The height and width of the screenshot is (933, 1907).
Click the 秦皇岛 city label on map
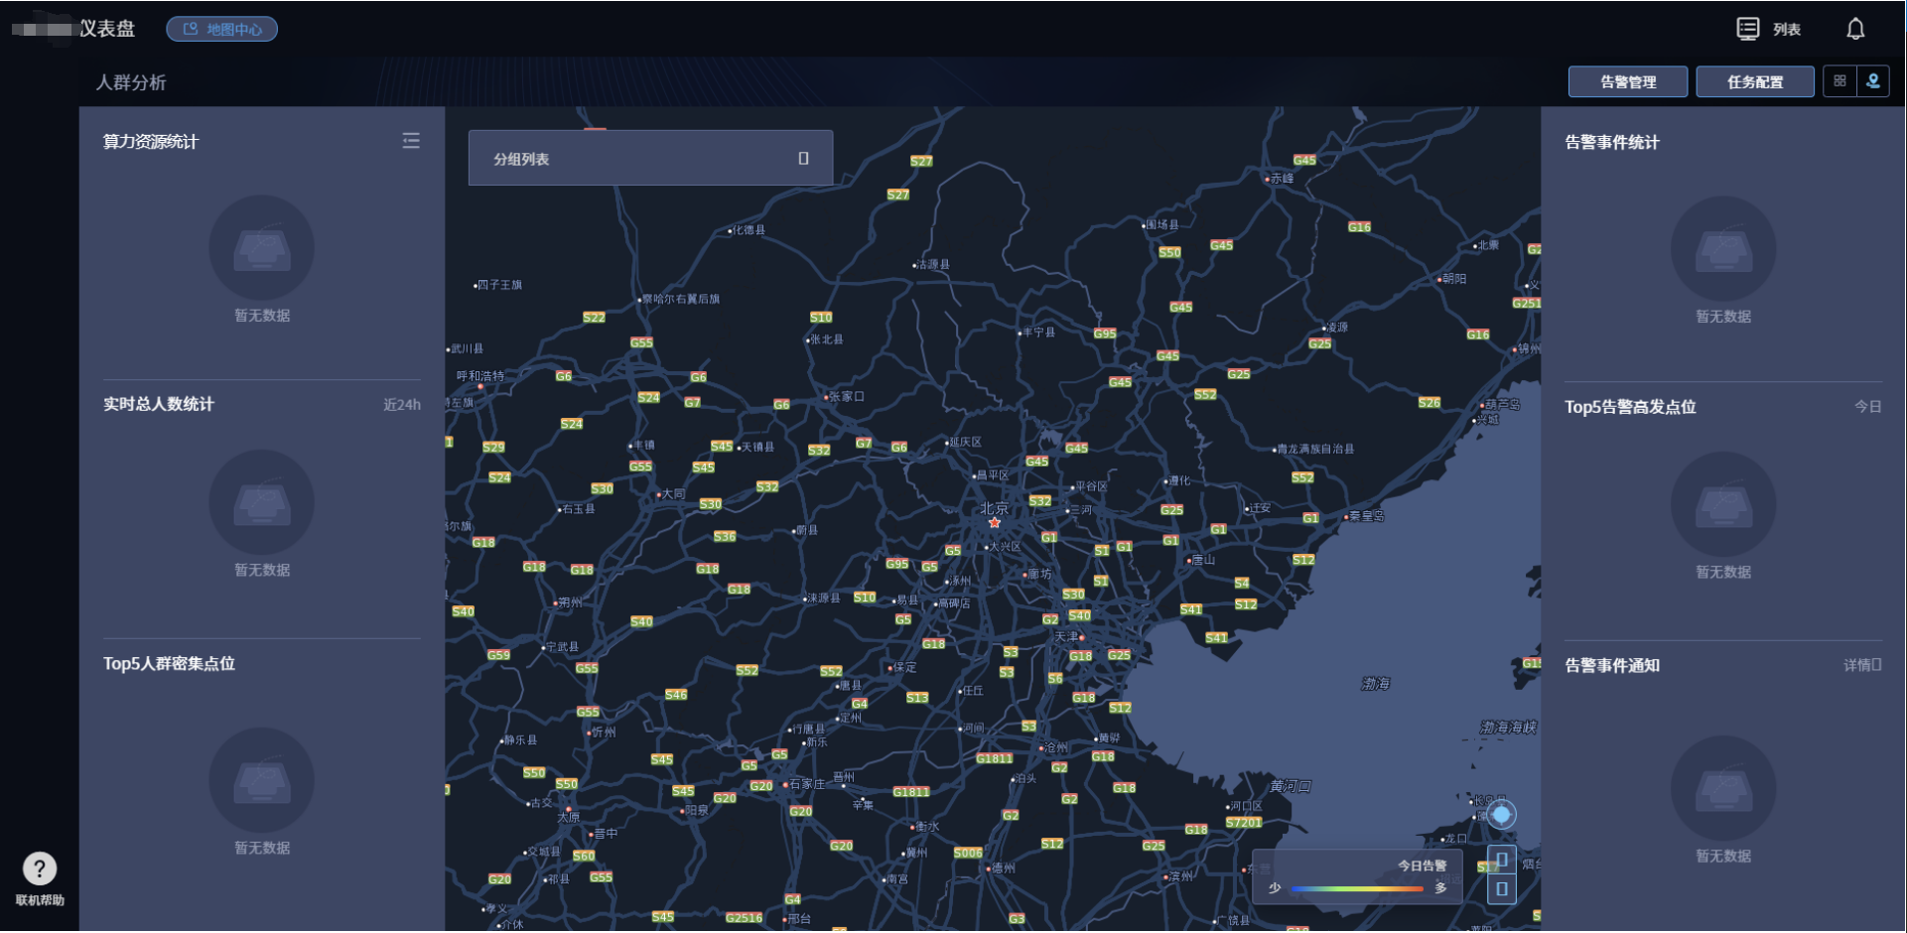tap(1366, 516)
